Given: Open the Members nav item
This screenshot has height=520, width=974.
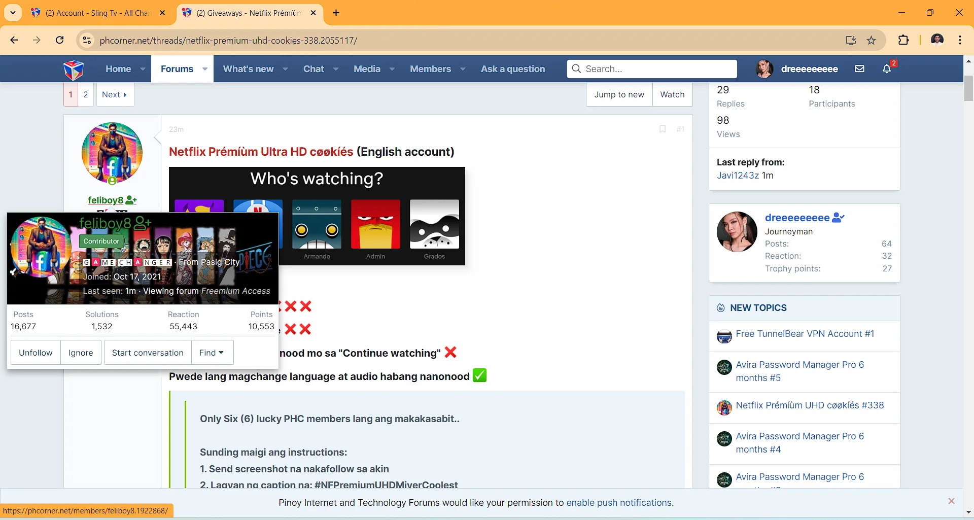Looking at the screenshot, I should [x=430, y=69].
